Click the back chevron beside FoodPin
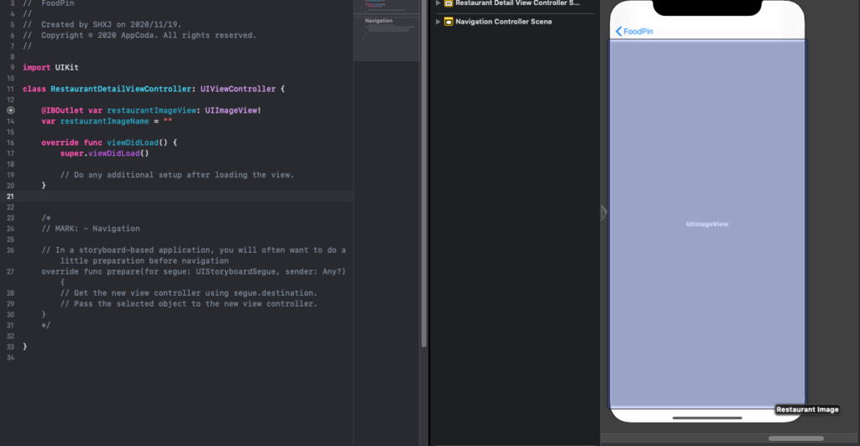860x446 pixels. (x=619, y=31)
